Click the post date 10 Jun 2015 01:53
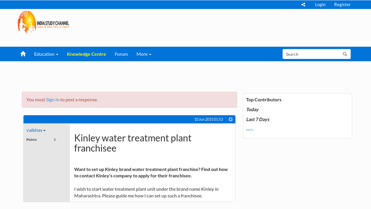371x209 pixels. point(208,119)
